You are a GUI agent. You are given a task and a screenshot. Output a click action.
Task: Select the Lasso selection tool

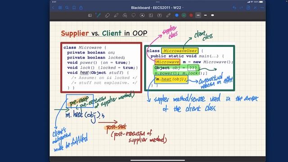coord(134,15)
